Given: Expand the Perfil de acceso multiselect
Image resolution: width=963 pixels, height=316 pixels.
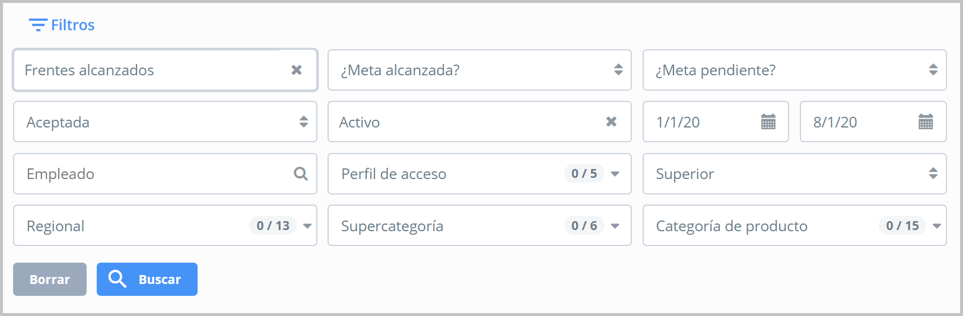Looking at the screenshot, I should (615, 174).
